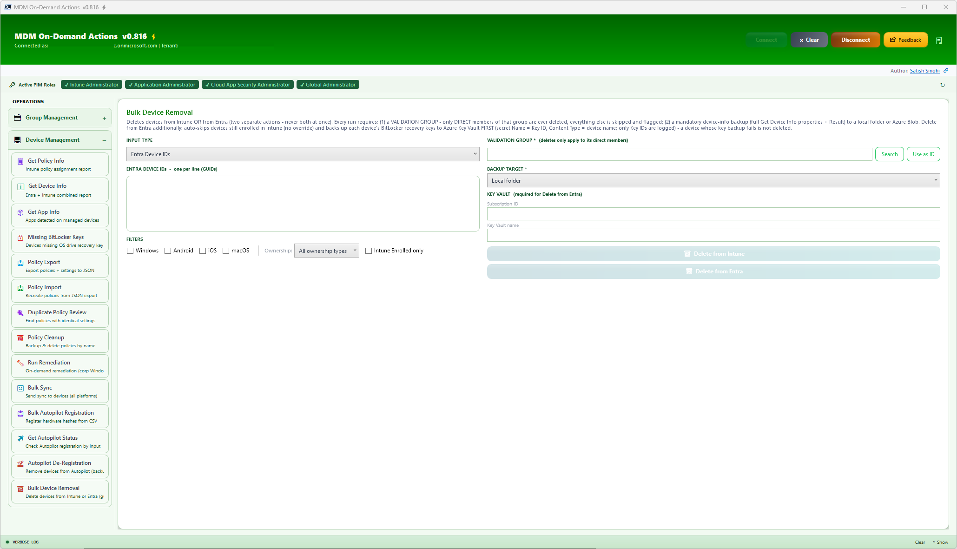Viewport: 957px width, 549px height.
Task: Tick the iOS filter checkbox
Action: [x=203, y=251]
